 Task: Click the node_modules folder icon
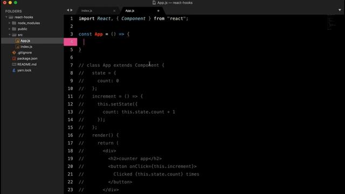click(x=14, y=23)
